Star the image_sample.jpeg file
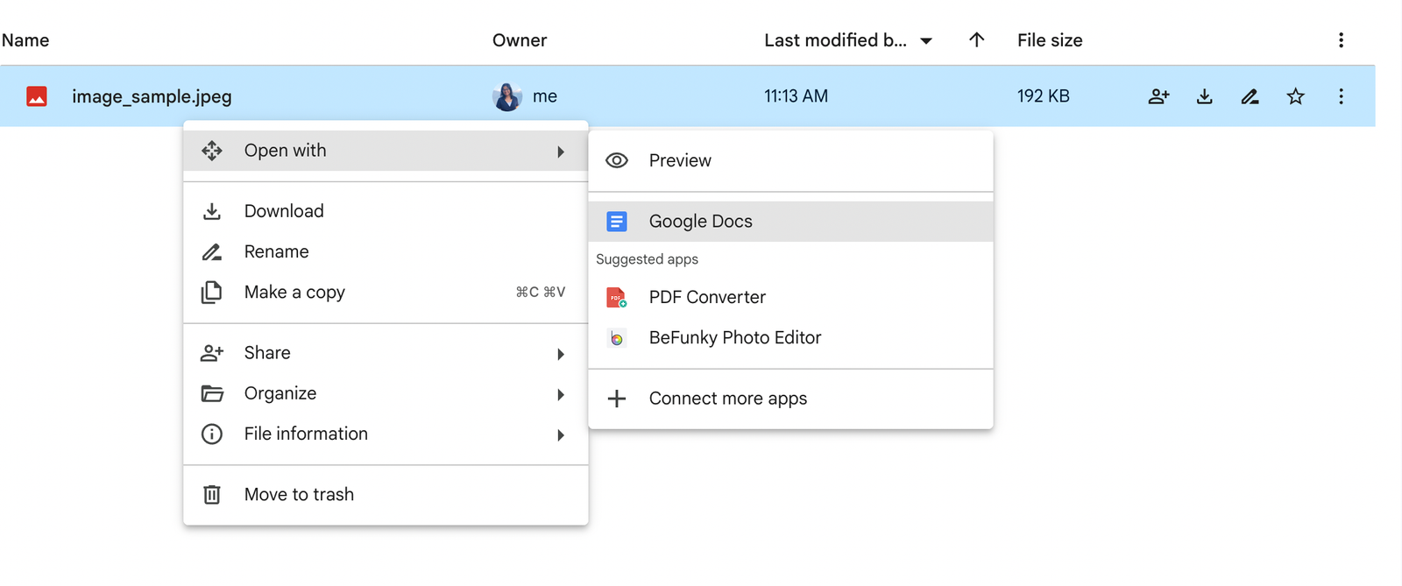Screen dimensions: 1402x586 [x=1295, y=96]
